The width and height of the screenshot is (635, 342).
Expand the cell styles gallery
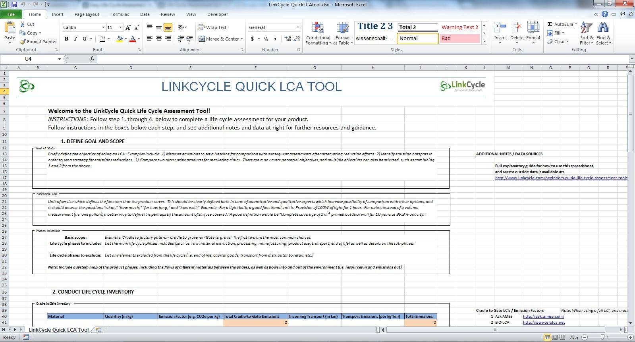484,41
